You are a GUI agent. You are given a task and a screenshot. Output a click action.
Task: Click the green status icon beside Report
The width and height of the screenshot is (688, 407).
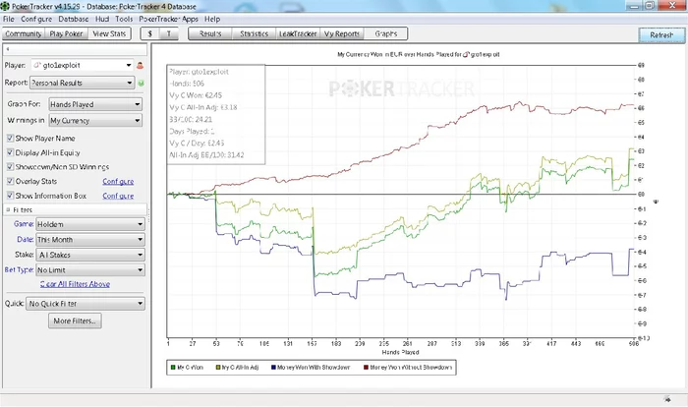(141, 83)
